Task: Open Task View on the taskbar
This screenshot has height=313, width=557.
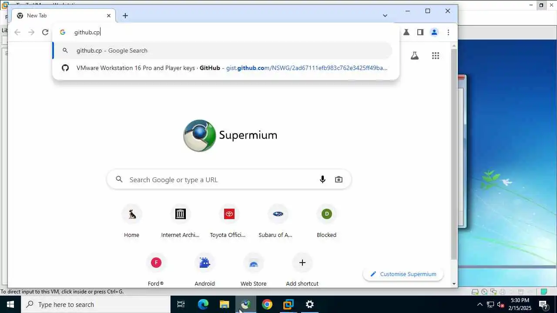Action: pos(181,304)
